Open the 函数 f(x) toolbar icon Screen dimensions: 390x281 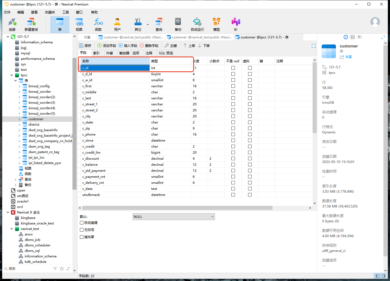coord(98,24)
